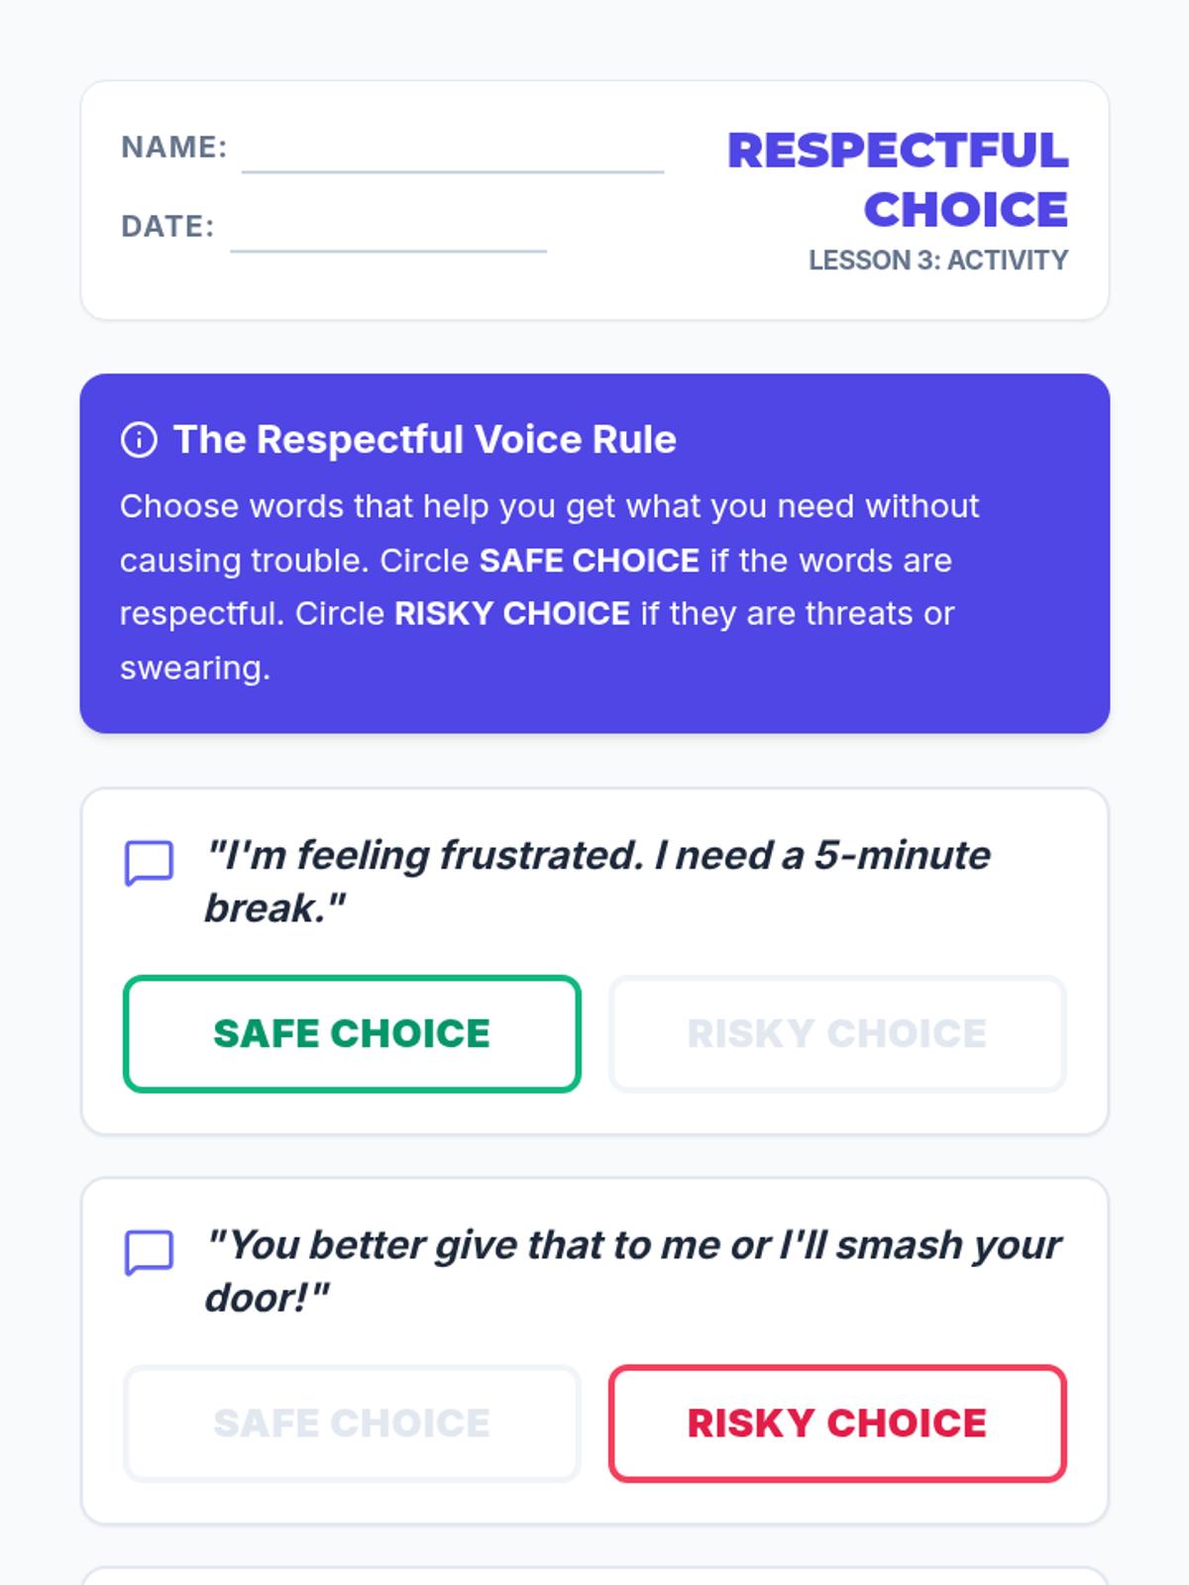
Task: Click the DATE: label
Action: coord(167,226)
